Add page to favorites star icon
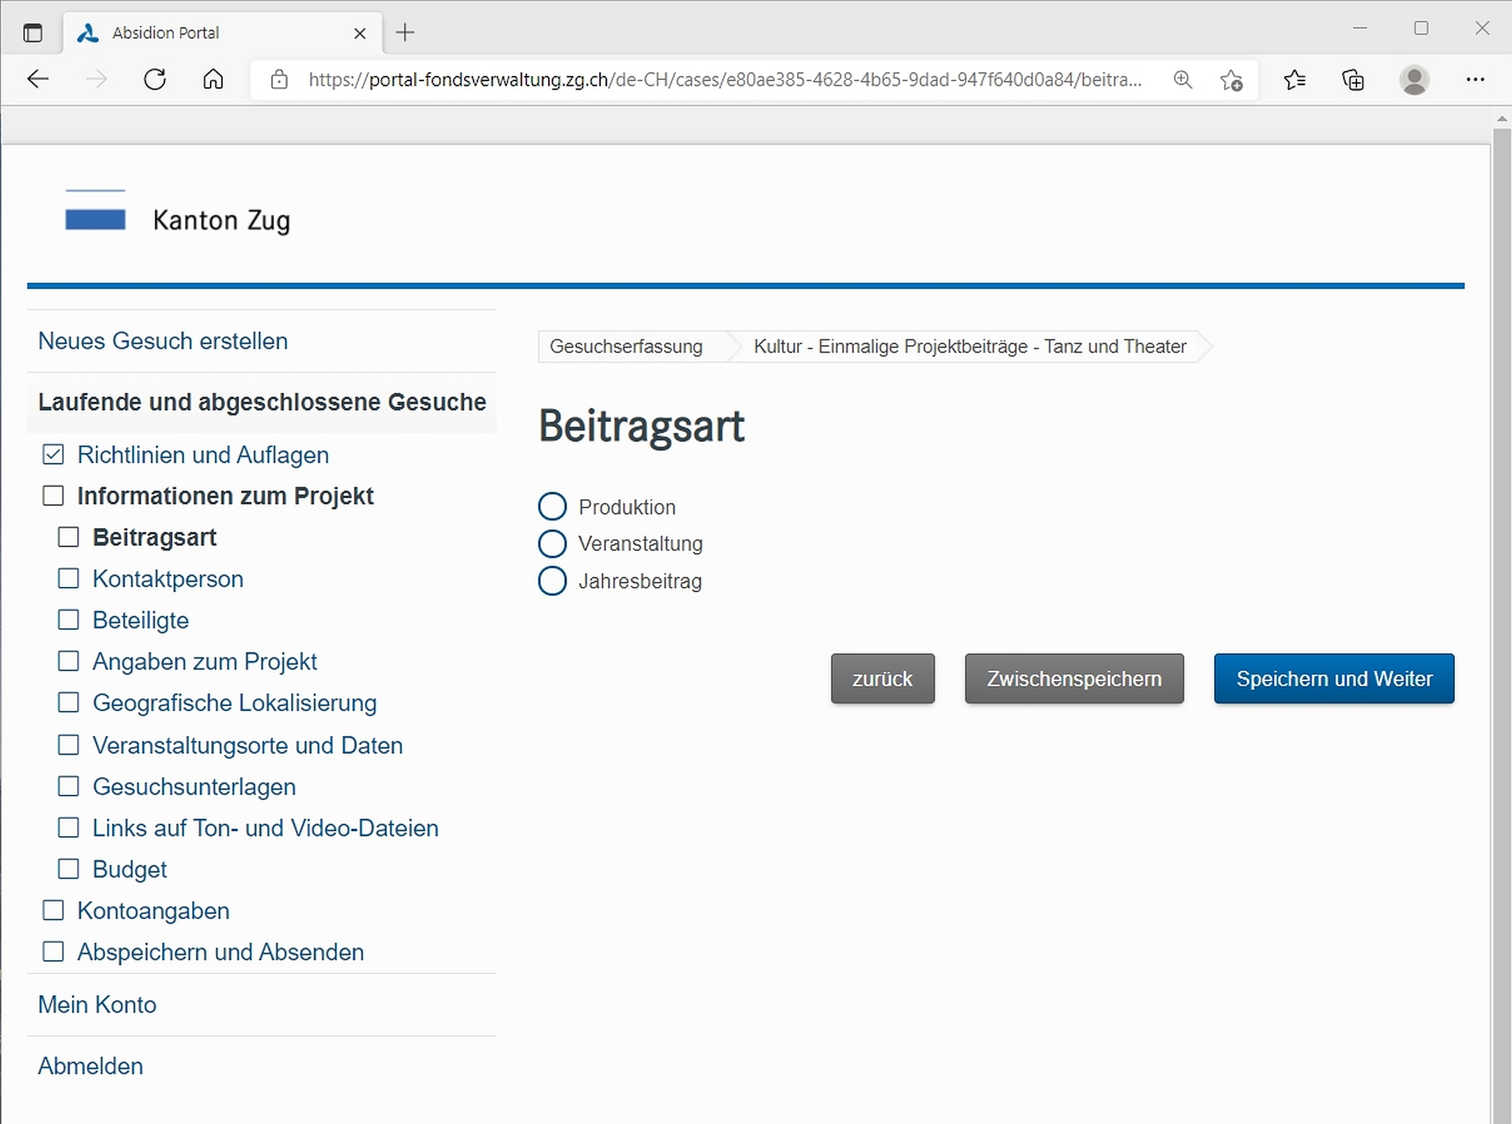The height and width of the screenshot is (1124, 1512). point(1231,80)
